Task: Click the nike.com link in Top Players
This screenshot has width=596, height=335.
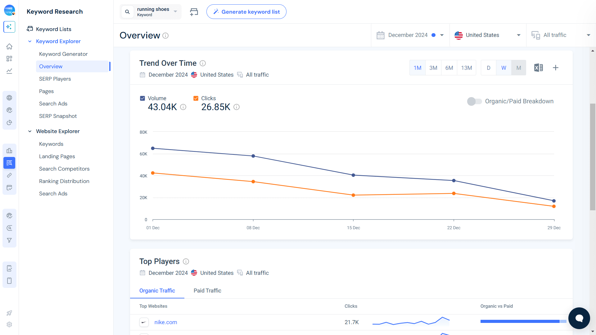Action: [x=166, y=322]
